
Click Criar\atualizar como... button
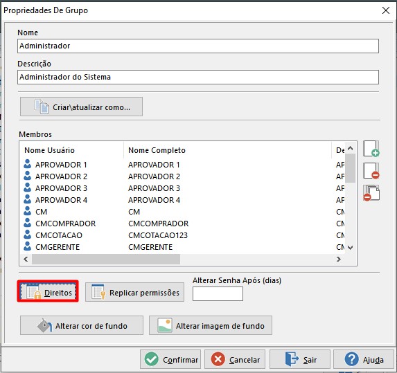(x=81, y=107)
